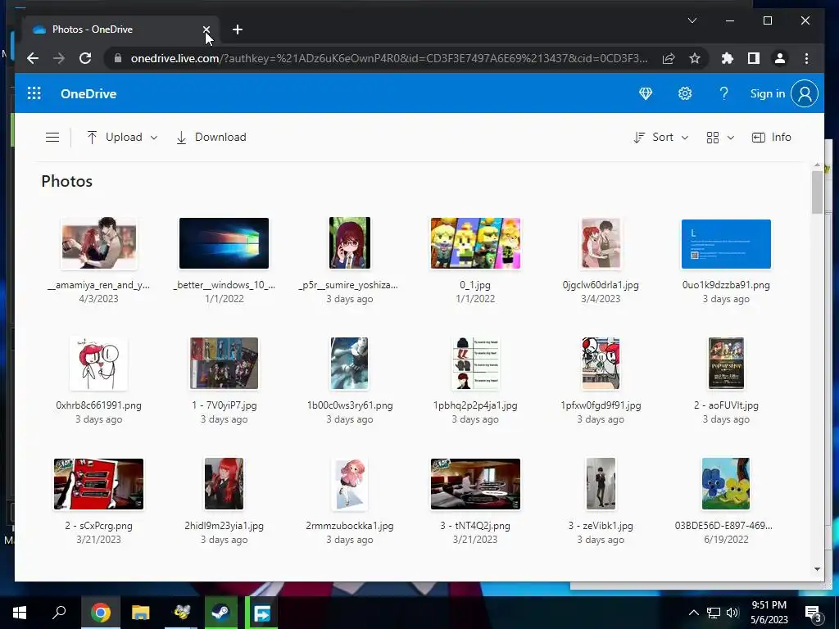Click the 03BDE56D-E897-469... file name
The height and width of the screenshot is (629, 839).
point(723,526)
